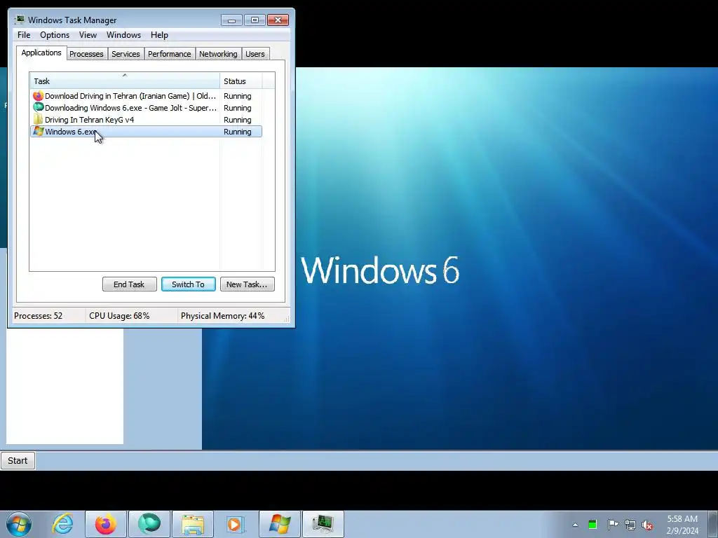Click the network tray icon
718x538 pixels.
[x=630, y=525]
